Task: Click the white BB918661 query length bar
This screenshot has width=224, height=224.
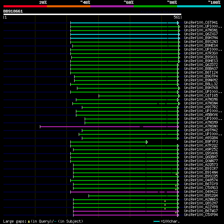Action: (x=92, y=14)
